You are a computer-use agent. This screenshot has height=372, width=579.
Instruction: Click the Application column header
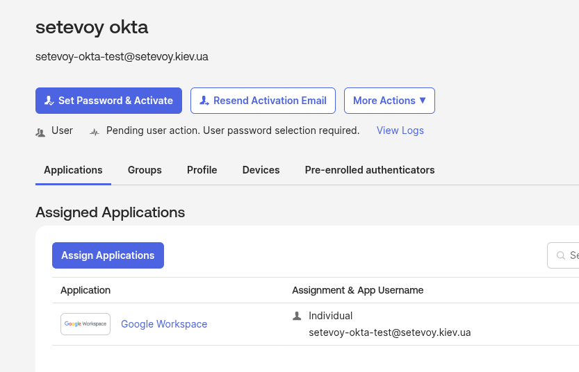[85, 290]
